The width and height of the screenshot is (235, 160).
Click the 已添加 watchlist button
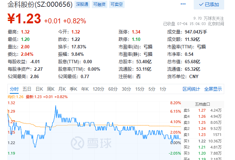tap(209, 5)
